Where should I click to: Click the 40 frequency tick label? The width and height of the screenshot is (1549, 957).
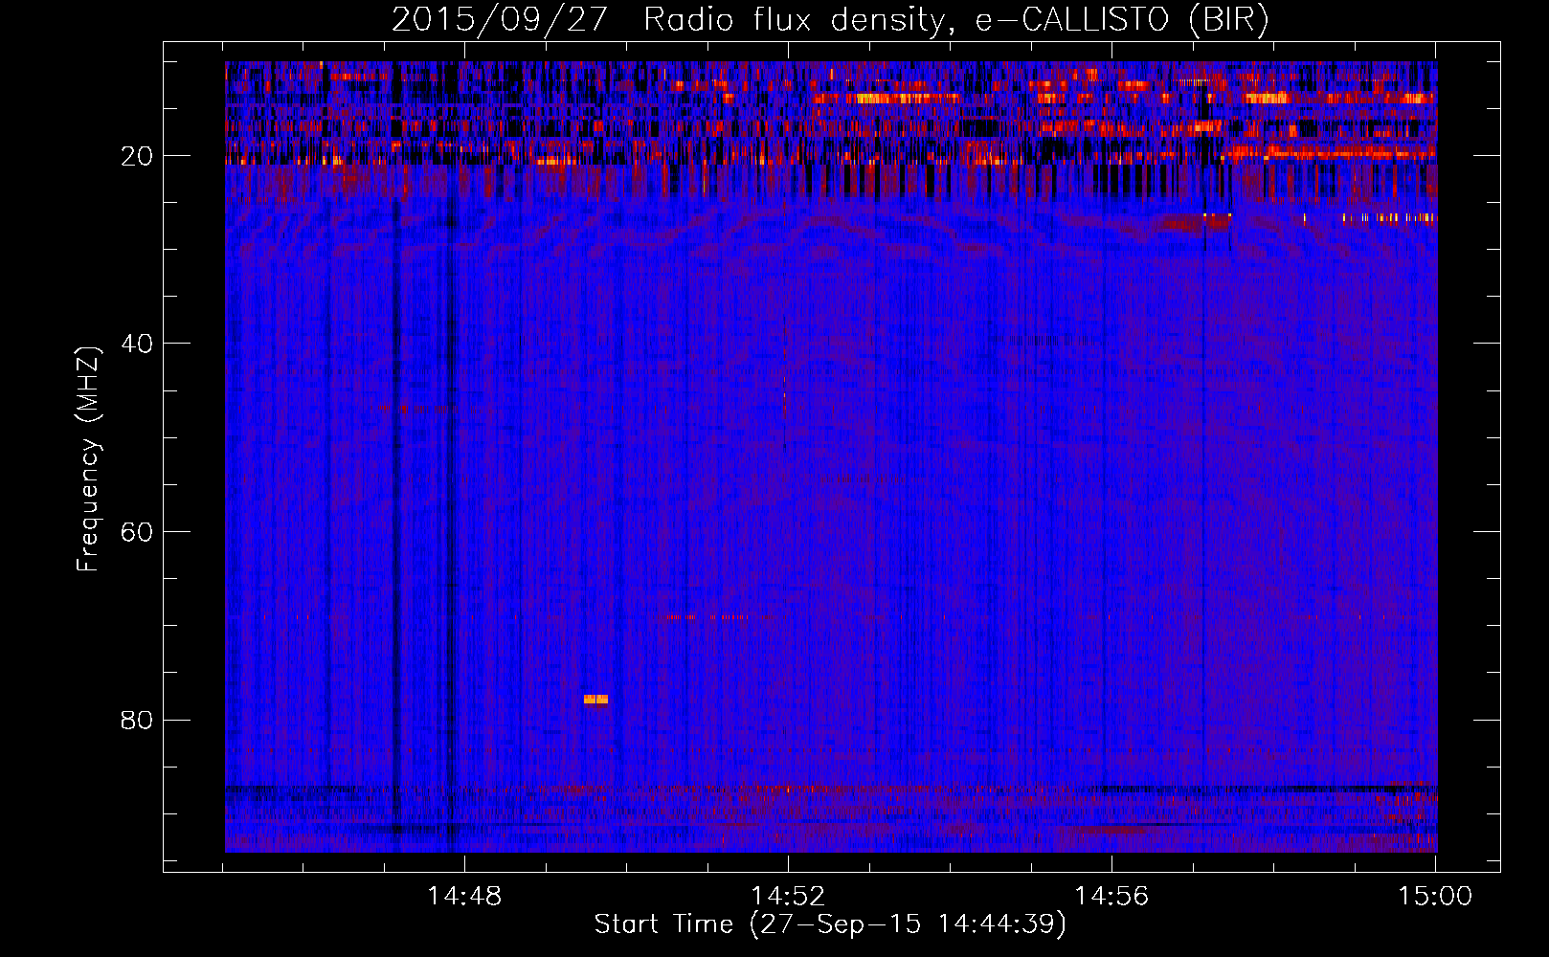[x=137, y=344]
